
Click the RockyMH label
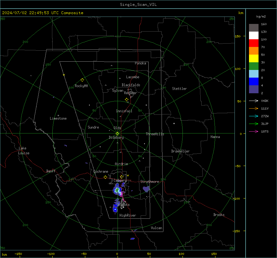point(81,86)
